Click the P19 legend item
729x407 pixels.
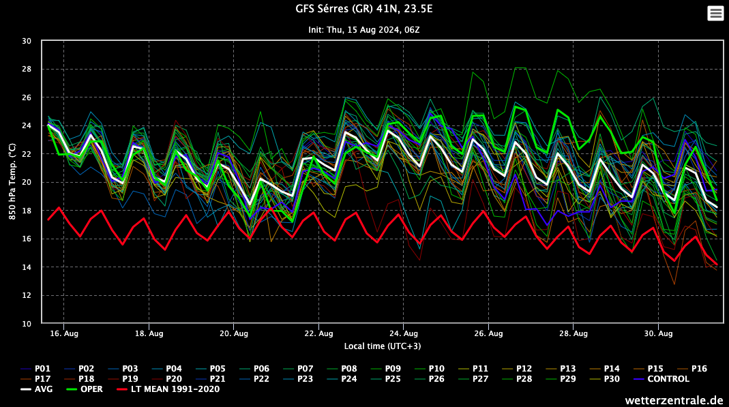click(123, 378)
